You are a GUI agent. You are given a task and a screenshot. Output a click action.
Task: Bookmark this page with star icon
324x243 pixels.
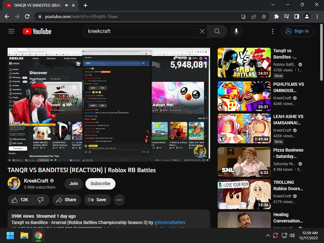[x=264, y=16]
